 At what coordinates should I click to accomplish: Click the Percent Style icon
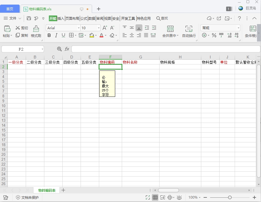[x=214, y=35]
